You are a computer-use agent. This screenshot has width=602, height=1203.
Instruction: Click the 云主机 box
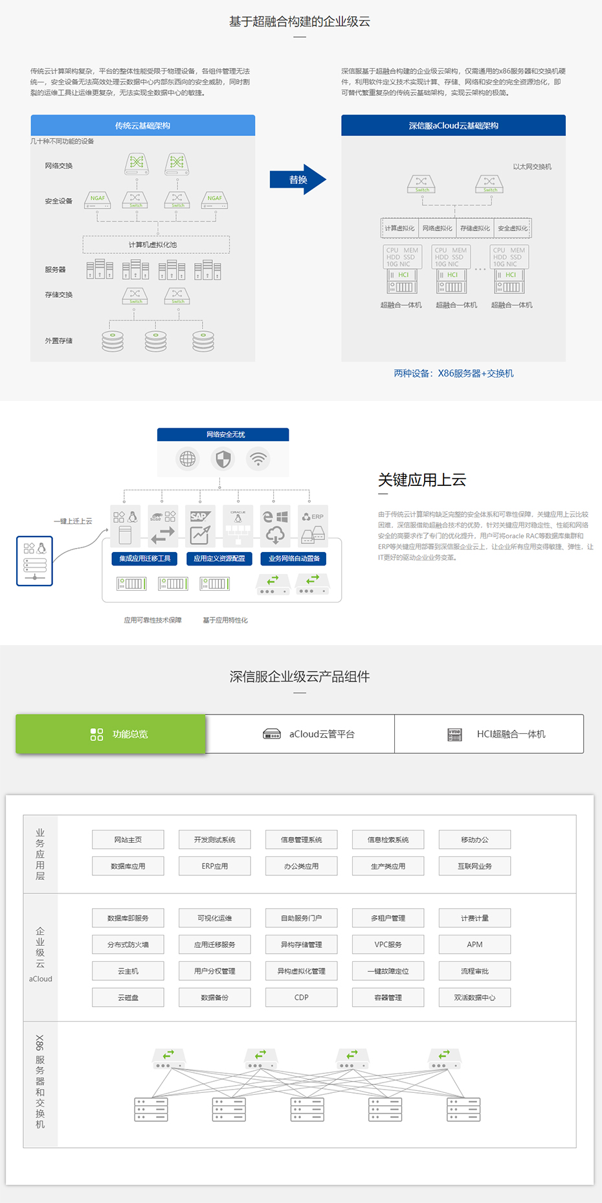tap(128, 971)
